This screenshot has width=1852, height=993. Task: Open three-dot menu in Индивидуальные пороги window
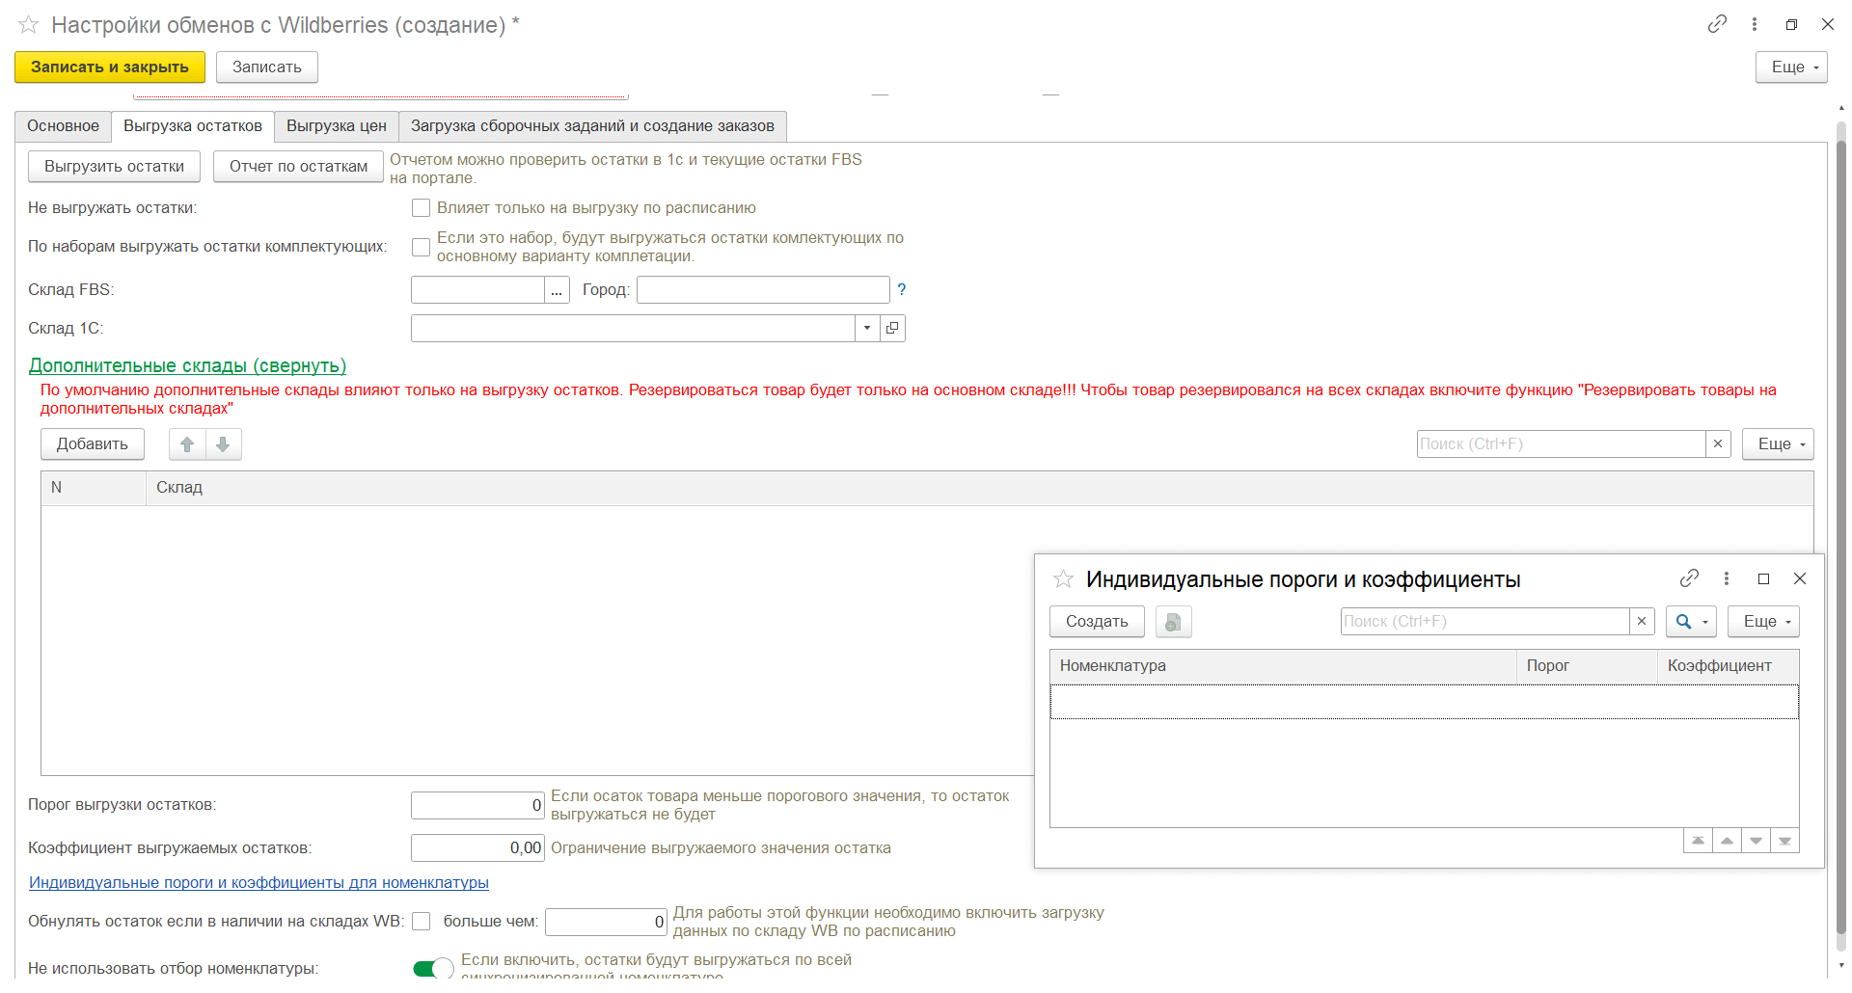coord(1727,577)
